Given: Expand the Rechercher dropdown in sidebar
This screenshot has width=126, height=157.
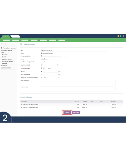Looking at the screenshot, I should coord(15,44).
